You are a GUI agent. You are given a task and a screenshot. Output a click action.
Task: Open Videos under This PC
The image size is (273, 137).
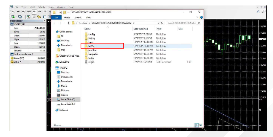pos(62,95)
